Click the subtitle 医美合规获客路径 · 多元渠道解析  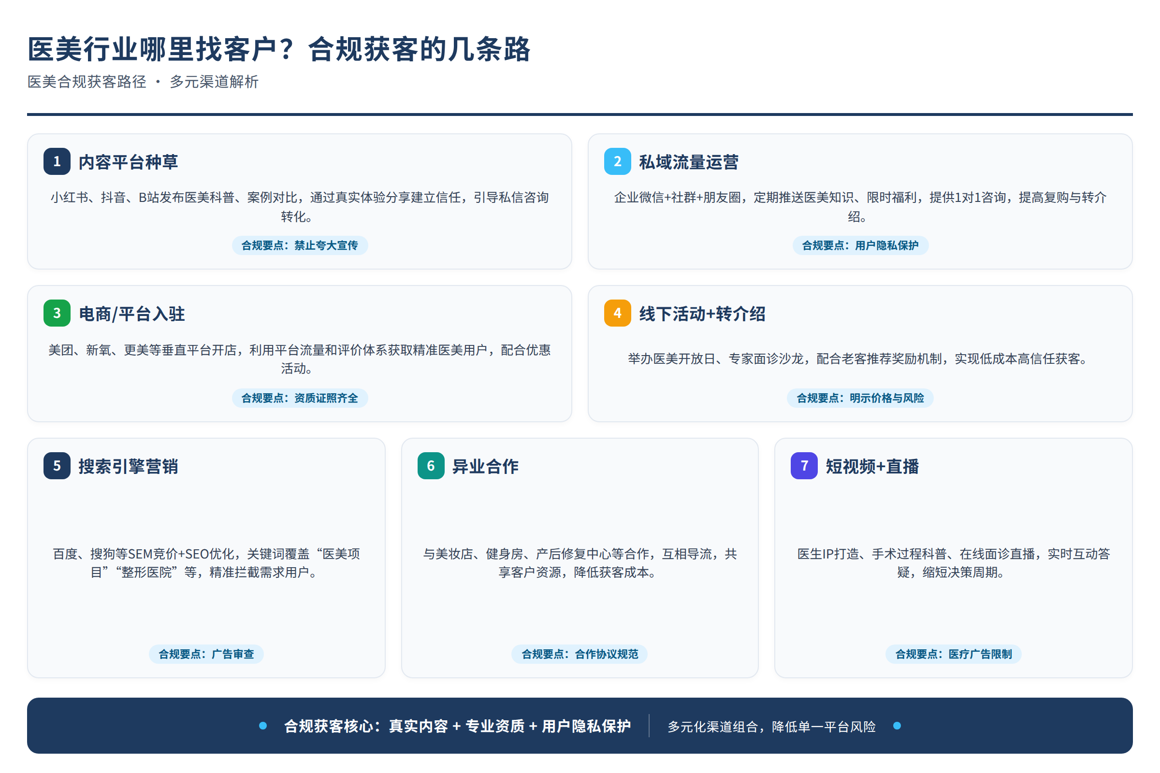point(143,82)
